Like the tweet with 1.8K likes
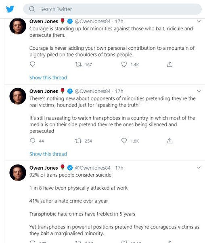The height and width of the screenshot is (243, 205). click(124, 141)
